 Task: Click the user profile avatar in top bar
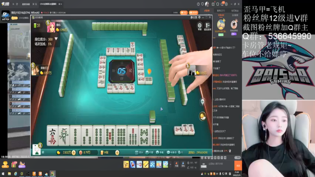coord(207,4)
